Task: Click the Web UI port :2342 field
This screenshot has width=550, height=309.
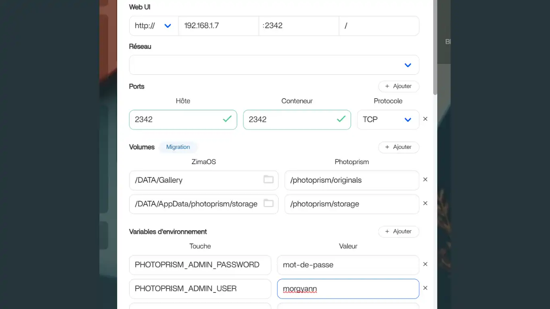Action: [298, 26]
